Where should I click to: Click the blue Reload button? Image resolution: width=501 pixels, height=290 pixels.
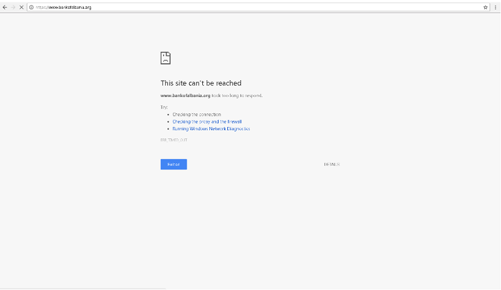point(173,164)
